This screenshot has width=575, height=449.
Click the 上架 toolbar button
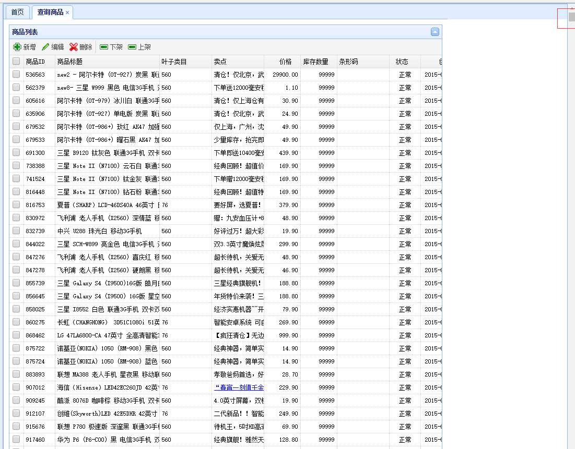[x=139, y=47]
